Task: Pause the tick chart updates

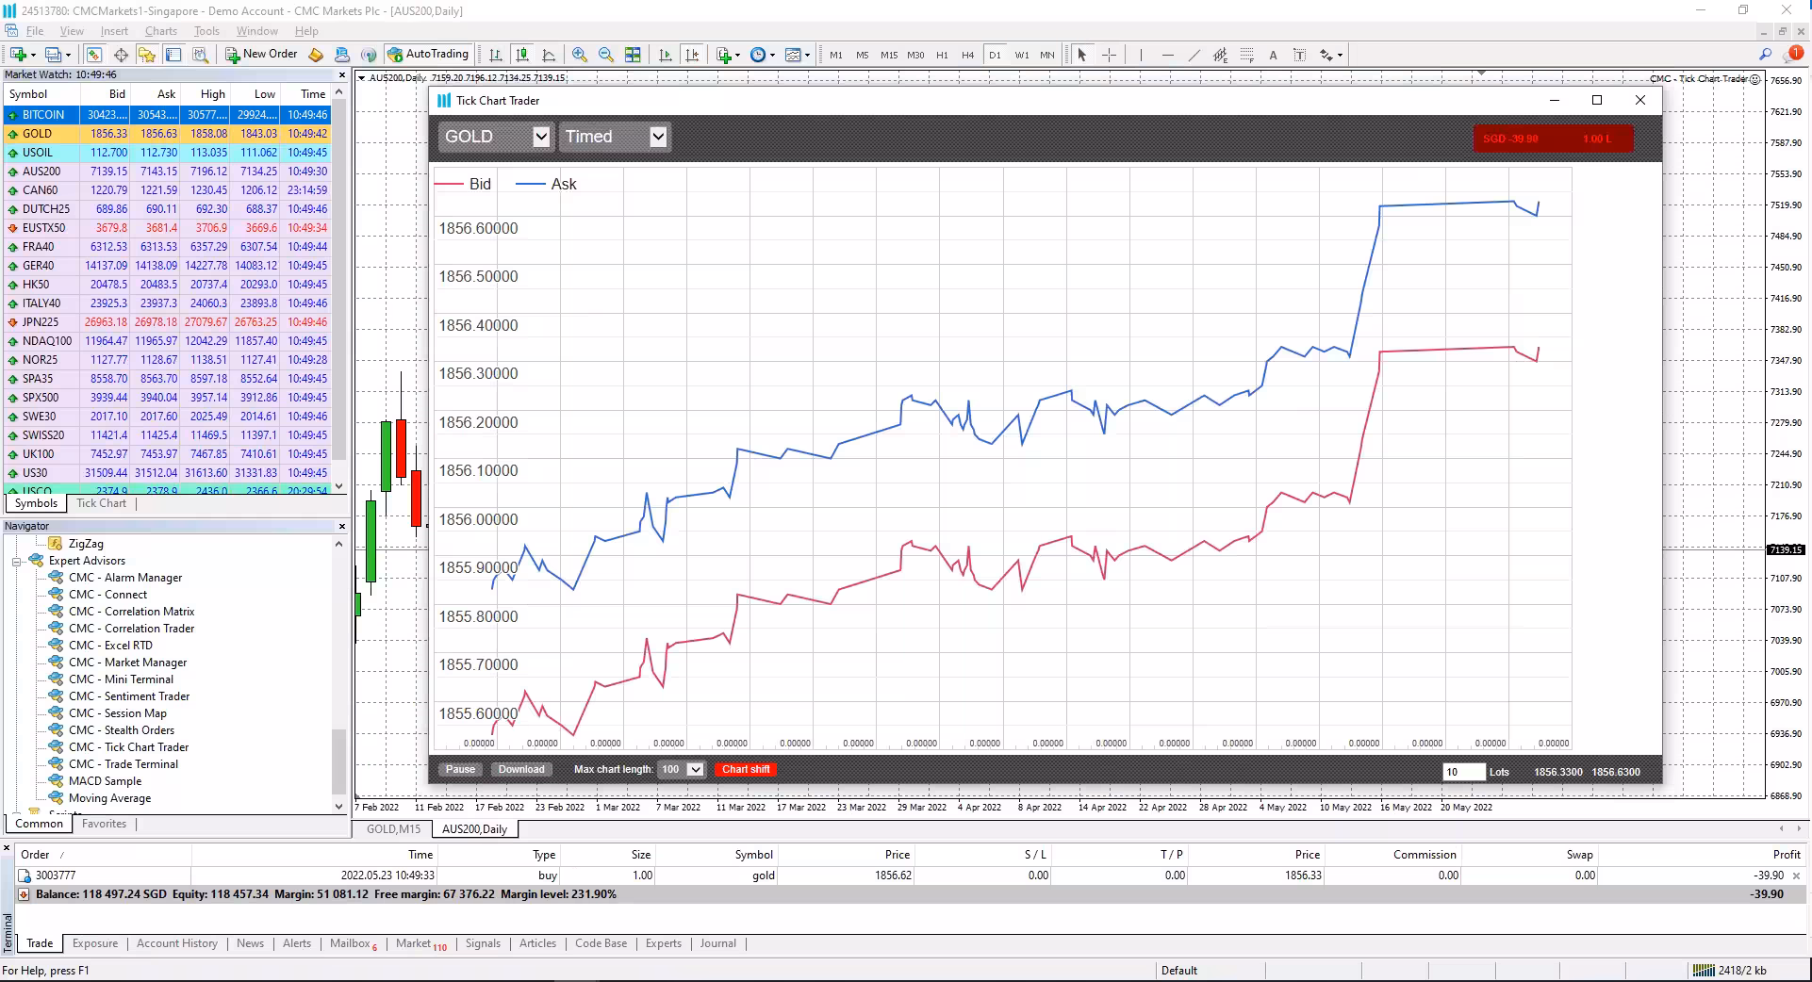Action: pos(460,769)
